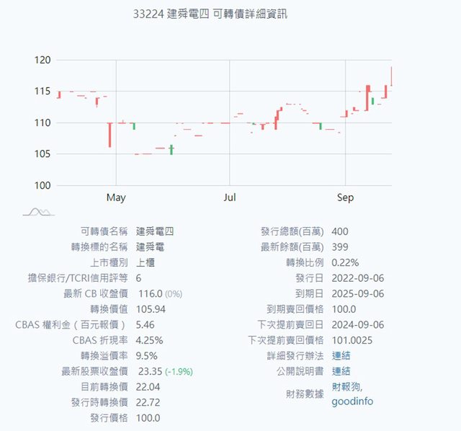Visit the goodinfo link

[352, 401]
